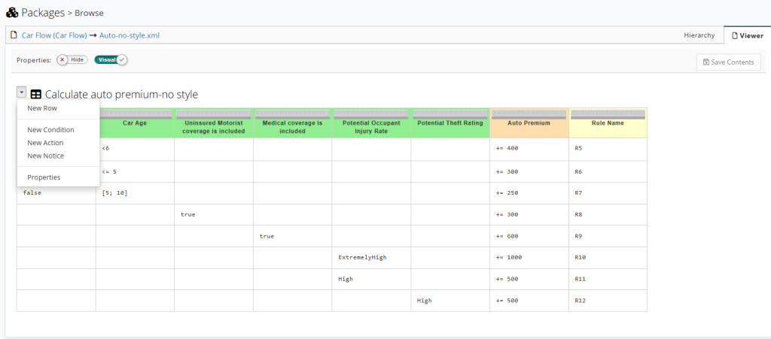Viewport: 771px width, 339px height.
Task: Select the Car Age column header
Action: click(x=136, y=123)
